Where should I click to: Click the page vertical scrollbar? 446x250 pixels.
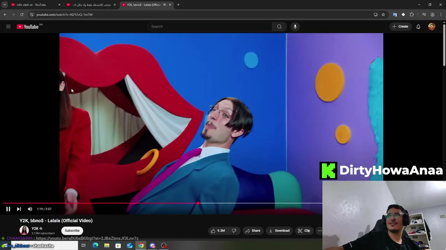coord(444,44)
